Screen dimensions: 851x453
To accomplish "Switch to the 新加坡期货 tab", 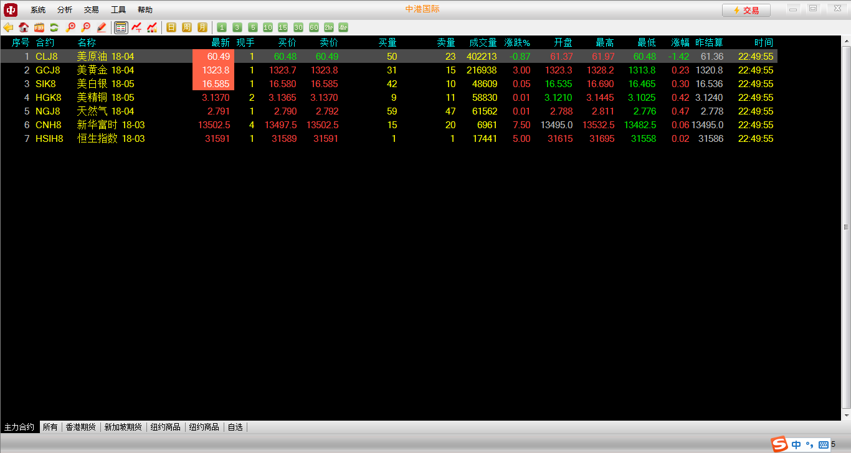I will pyautogui.click(x=123, y=427).
